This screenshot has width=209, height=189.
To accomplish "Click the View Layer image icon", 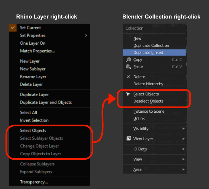I will 128,139.
